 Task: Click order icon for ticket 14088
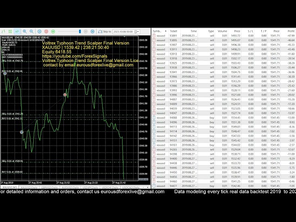[x=154, y=118]
